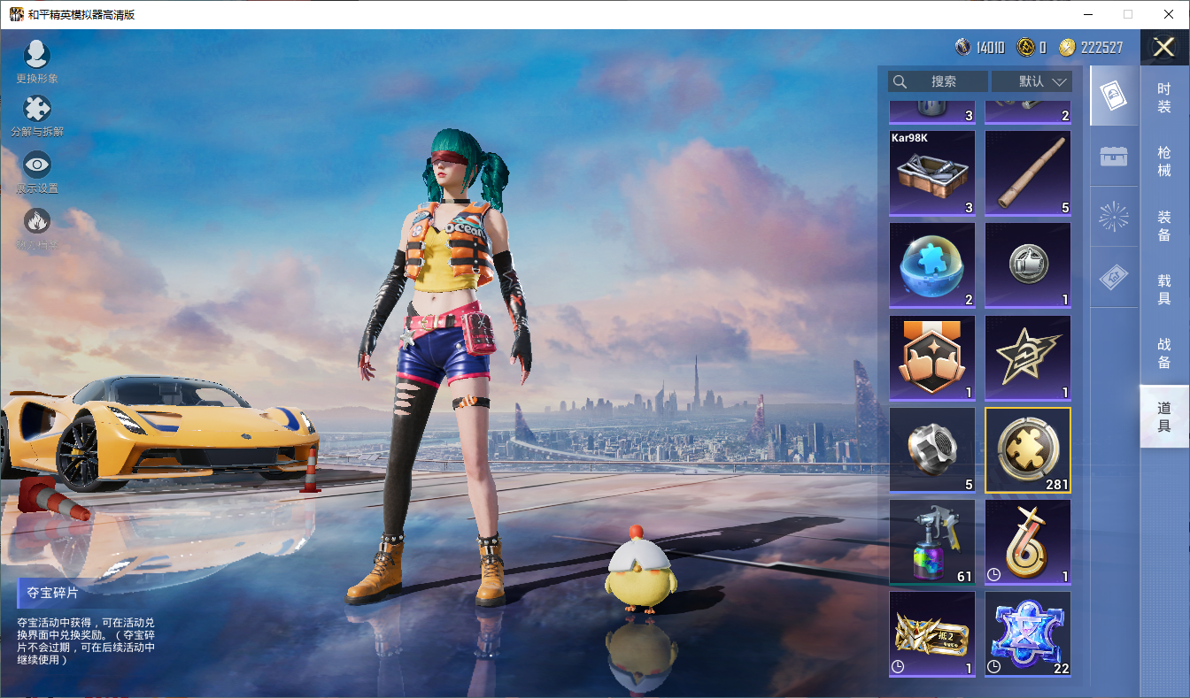This screenshot has height=698, width=1190.
Task: Select the Kar98K crate item
Action: (x=932, y=173)
